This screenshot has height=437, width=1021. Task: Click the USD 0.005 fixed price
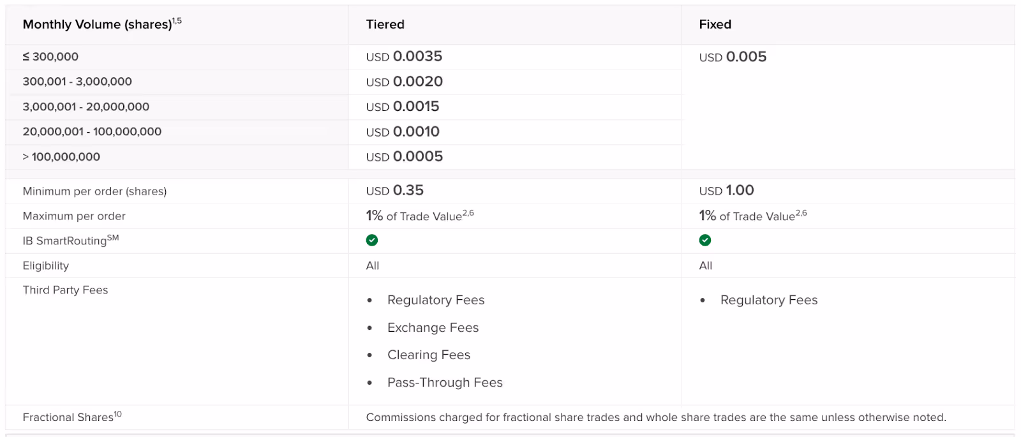coord(733,57)
